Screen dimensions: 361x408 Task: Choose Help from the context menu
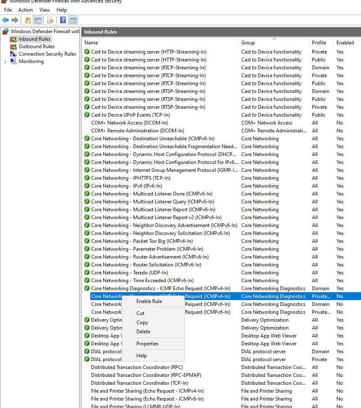[153, 355]
